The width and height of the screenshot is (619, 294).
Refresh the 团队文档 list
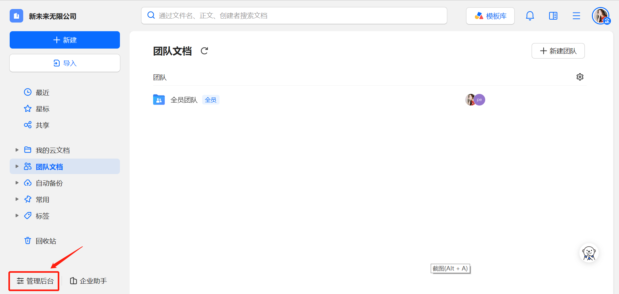point(204,51)
